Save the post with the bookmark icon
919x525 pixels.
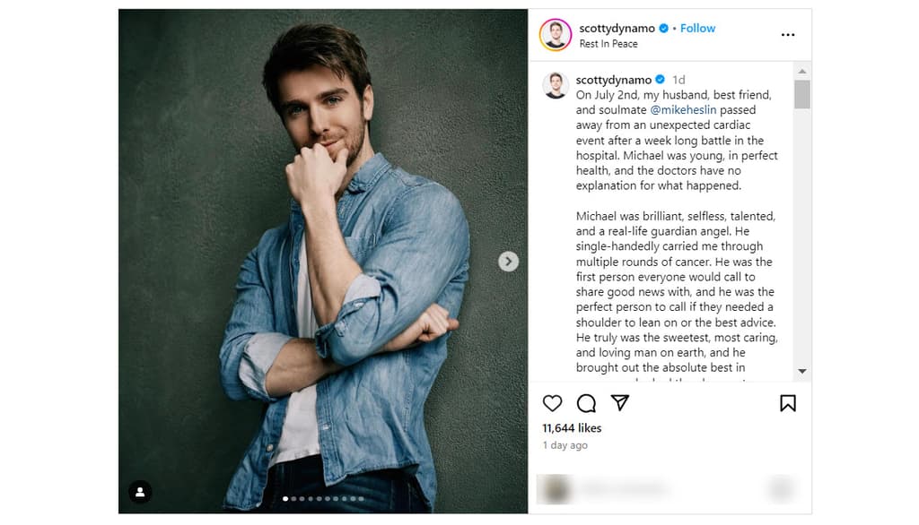[788, 404]
